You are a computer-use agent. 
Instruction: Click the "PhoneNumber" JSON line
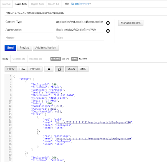point(53,95)
